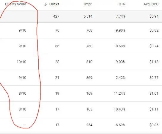Select the 11.24% CTR cell
Image resolution: width=162 pixels, height=134 pixels.
119,94
